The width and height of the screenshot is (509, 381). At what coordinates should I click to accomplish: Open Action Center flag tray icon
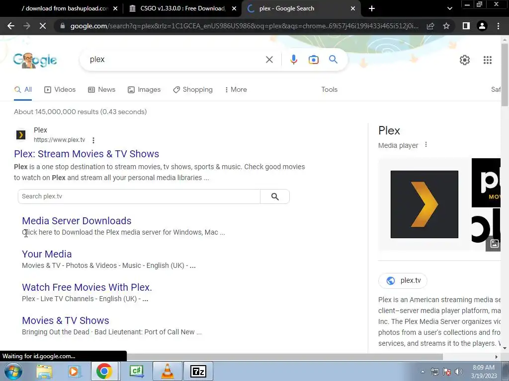[x=447, y=372]
